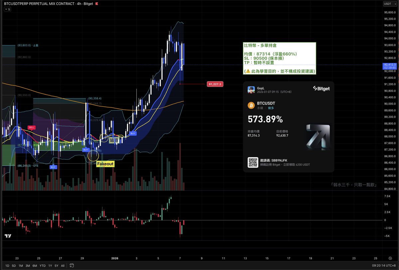Click the yellow Fakeout annotation label
Image resolution: width=399 pixels, height=270 pixels.
click(x=105, y=164)
